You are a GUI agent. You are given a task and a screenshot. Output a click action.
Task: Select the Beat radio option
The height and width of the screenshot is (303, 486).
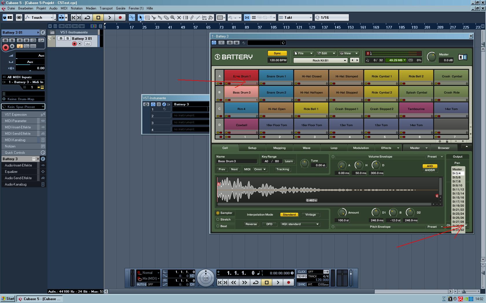coord(222,226)
